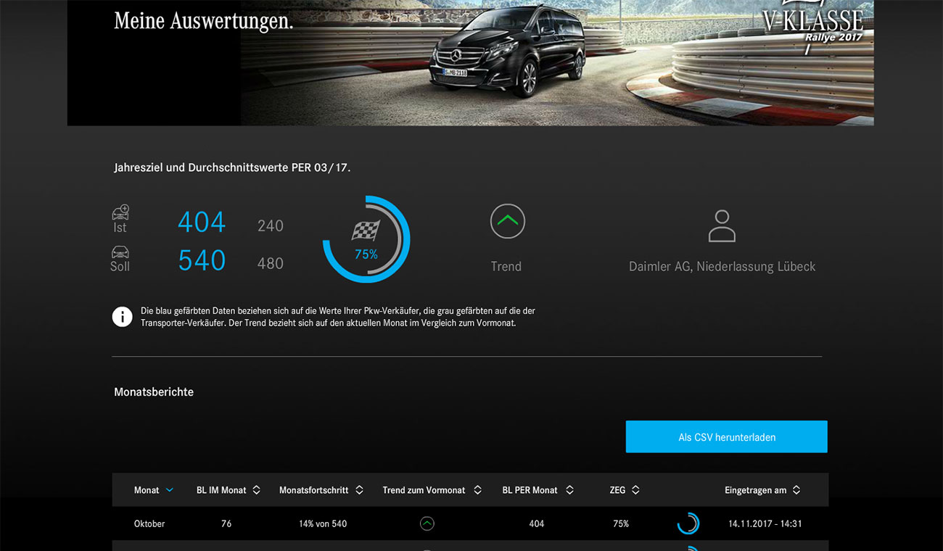Screen dimensions: 943x551
Task: Sort table by Trend zum Vormonat arrows
Action: click(477, 490)
